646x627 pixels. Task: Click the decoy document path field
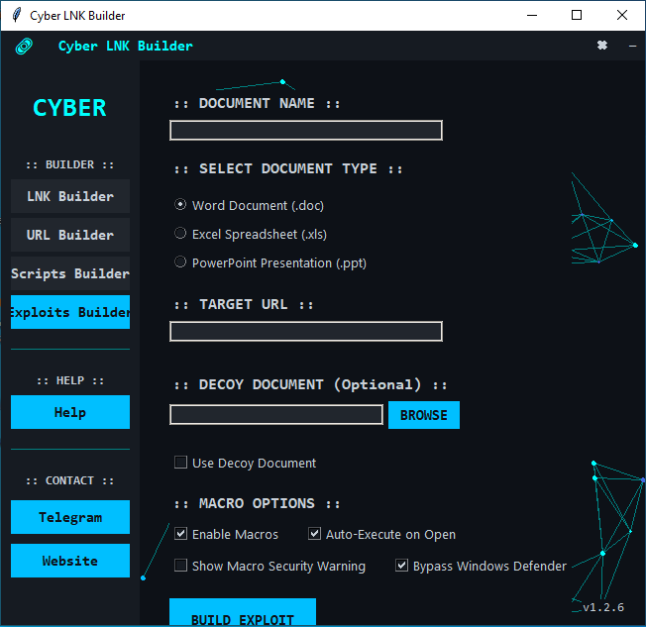click(x=276, y=414)
